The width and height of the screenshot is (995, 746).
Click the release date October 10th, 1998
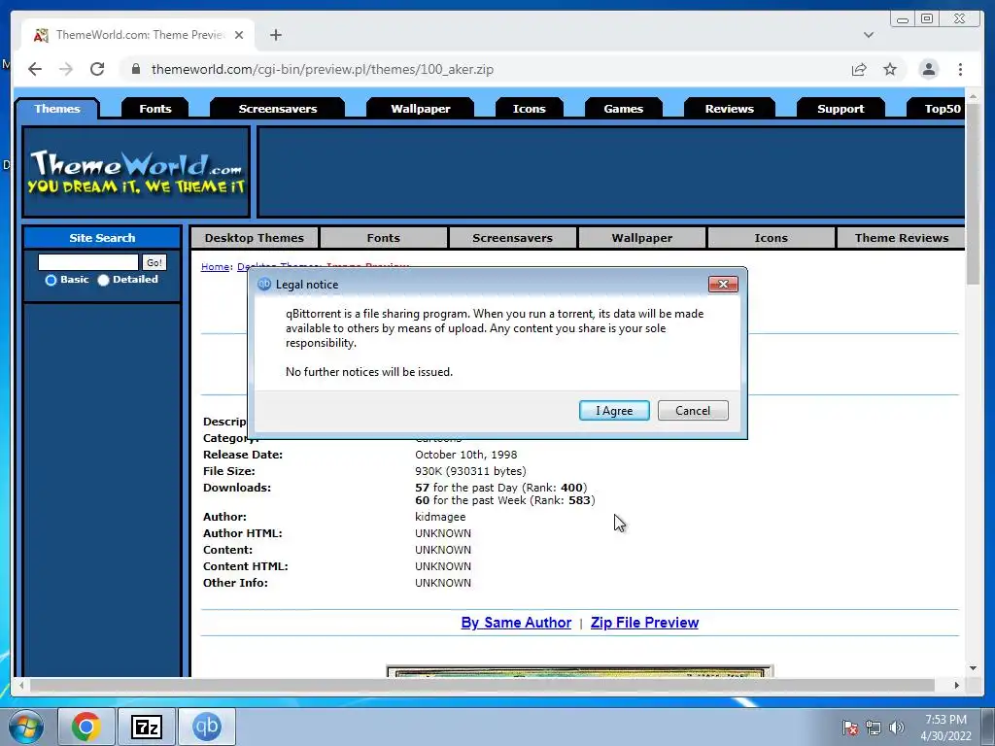[466, 455]
